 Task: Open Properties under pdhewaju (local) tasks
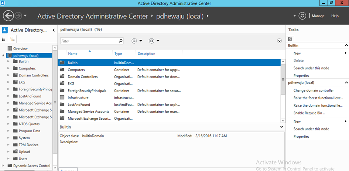[301, 136]
